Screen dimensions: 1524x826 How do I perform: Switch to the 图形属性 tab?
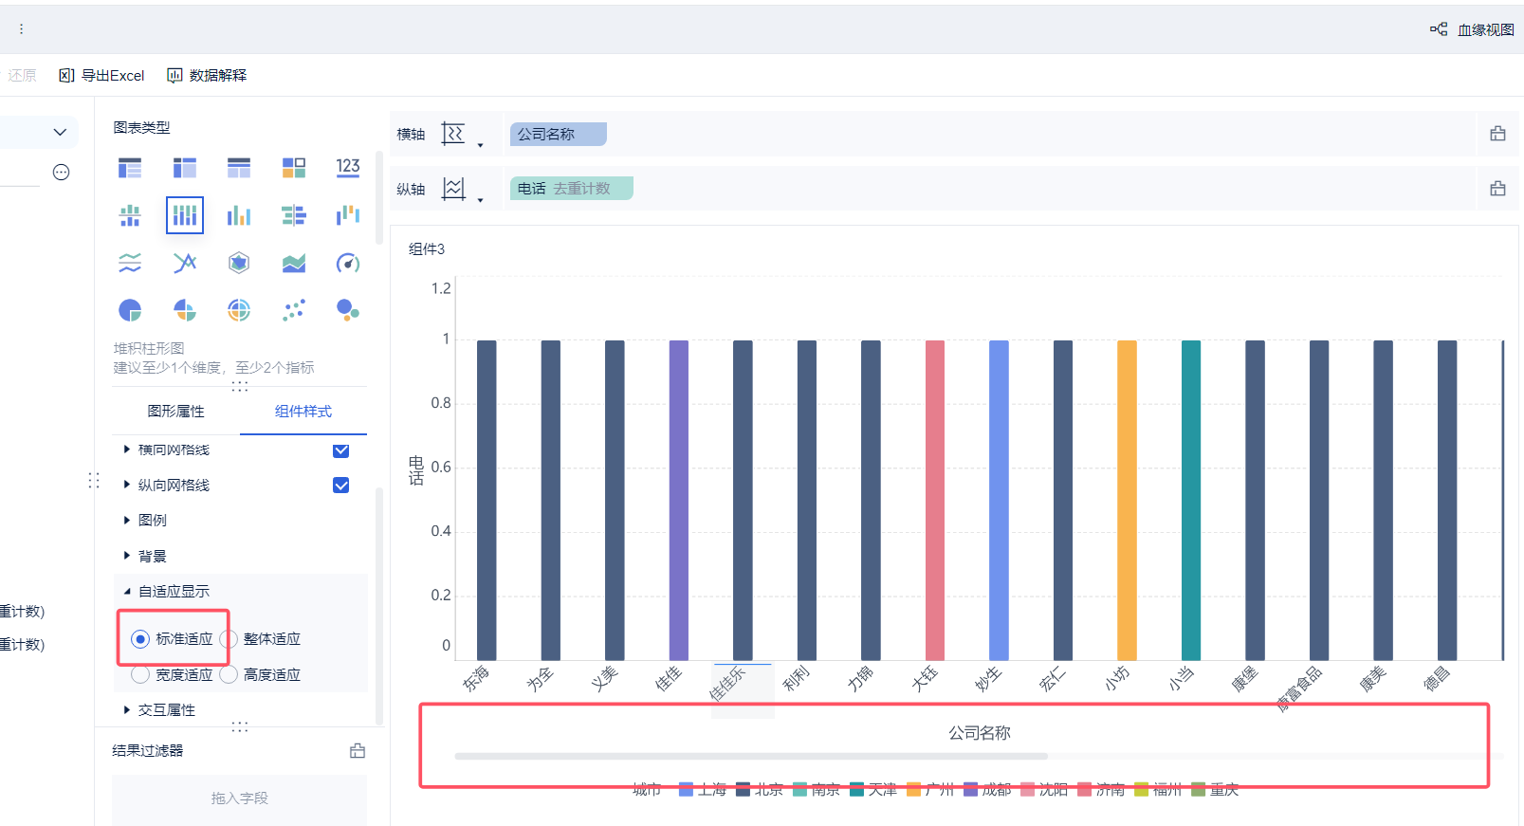[175, 412]
